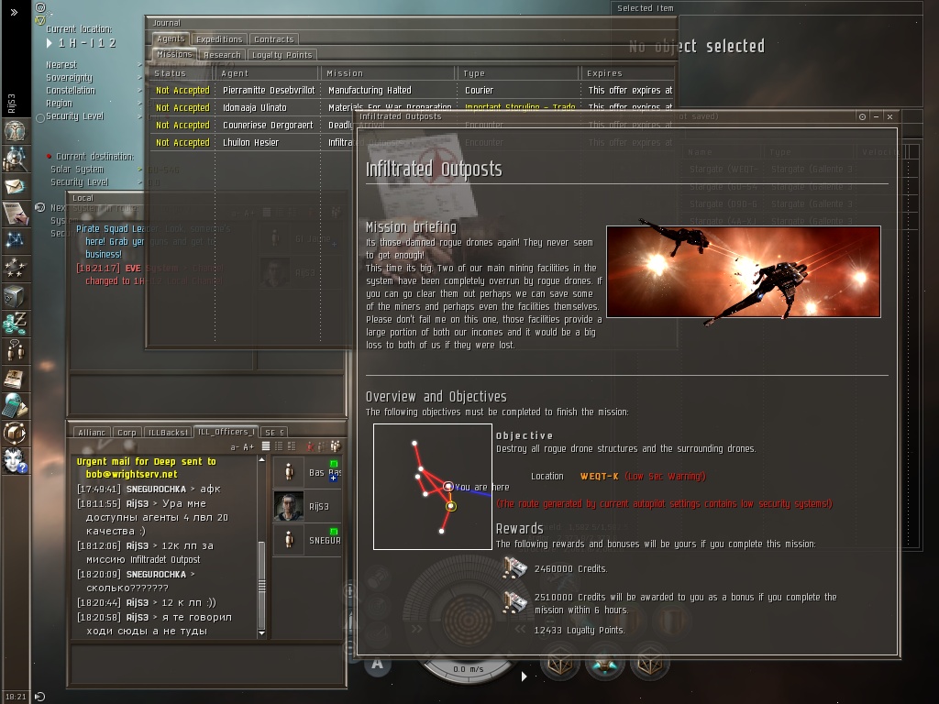Sort Journal by the Agent column header
The image size is (939, 704).
click(x=268, y=73)
